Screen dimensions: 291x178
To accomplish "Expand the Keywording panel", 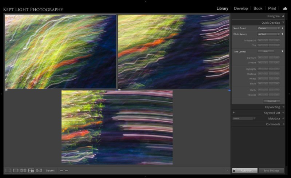I will tap(282, 107).
